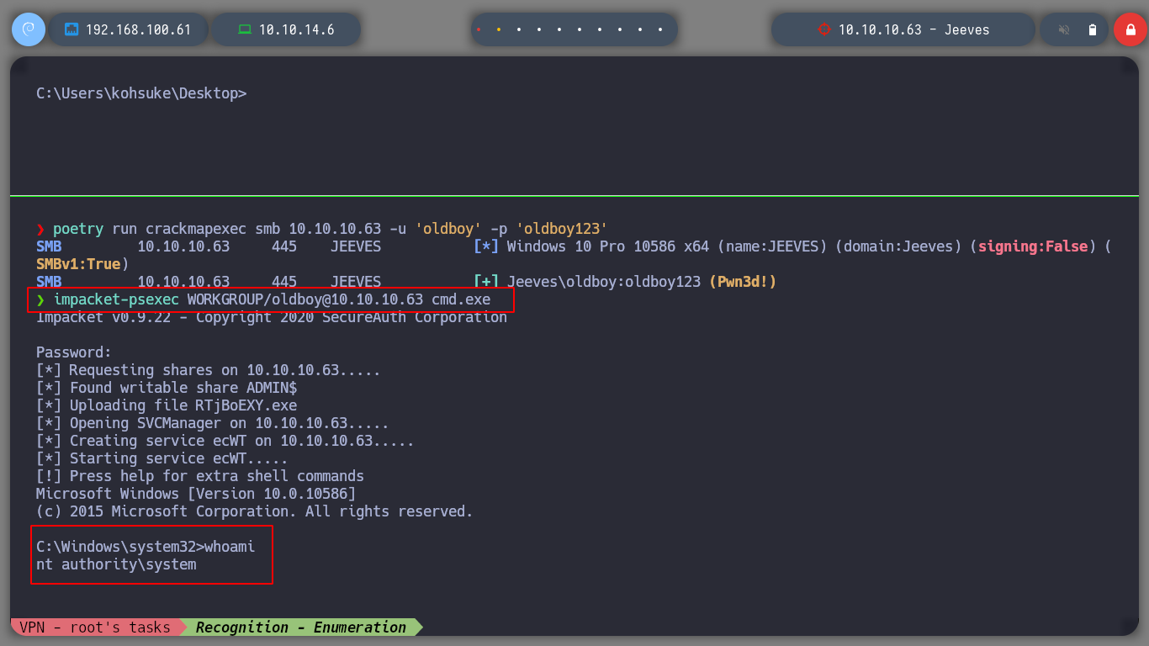Viewport: 1149px width, 646px height.
Task: Click the 'C:\Windows\system32>whoami' prompt
Action: 146,547
